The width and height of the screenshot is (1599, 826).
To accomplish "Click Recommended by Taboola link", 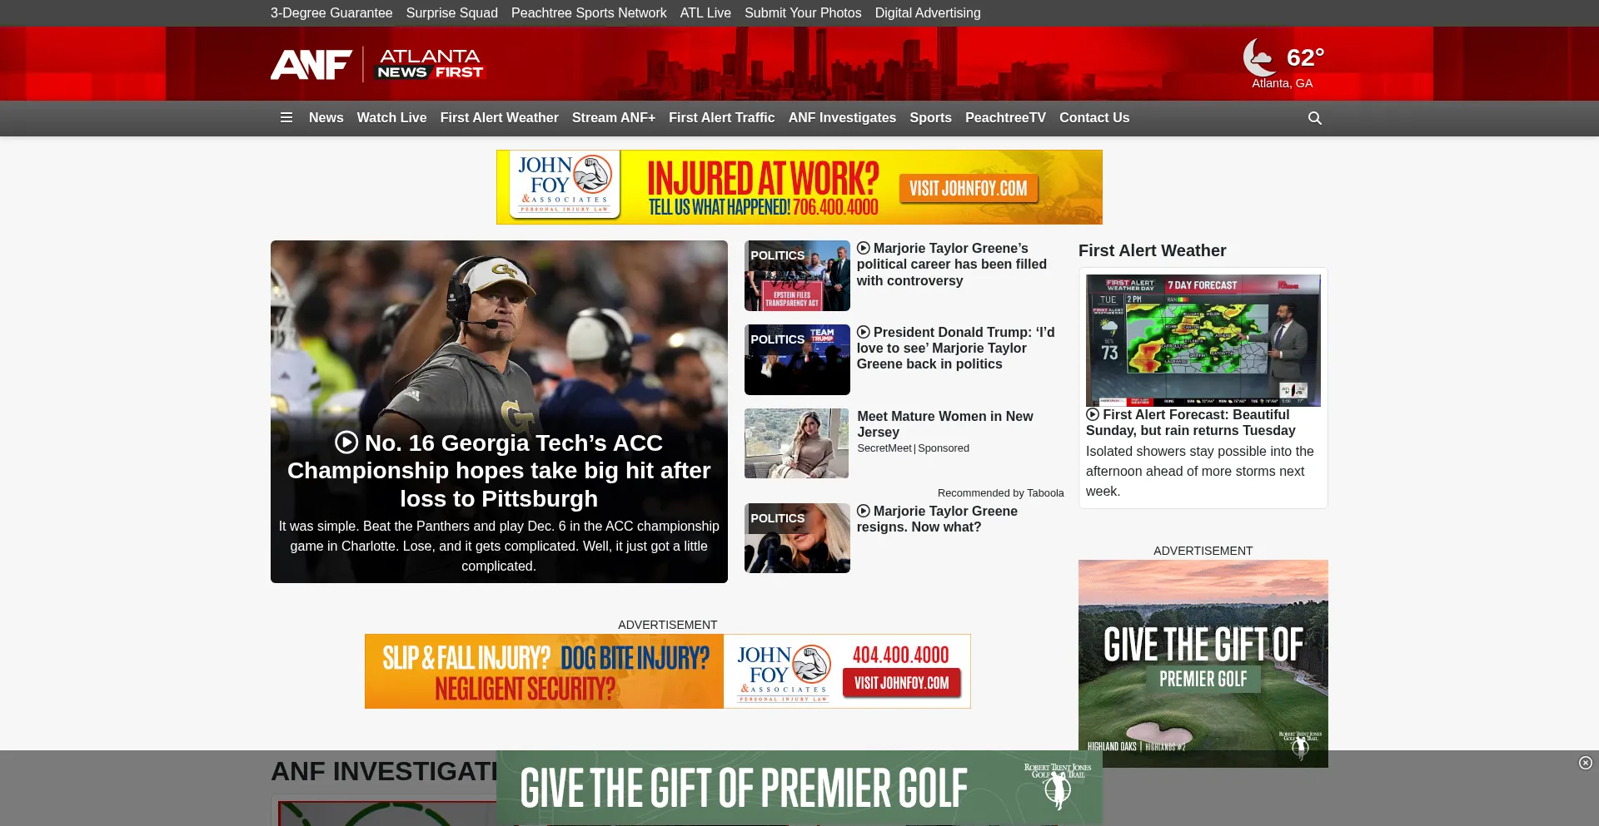I will click(1000, 493).
